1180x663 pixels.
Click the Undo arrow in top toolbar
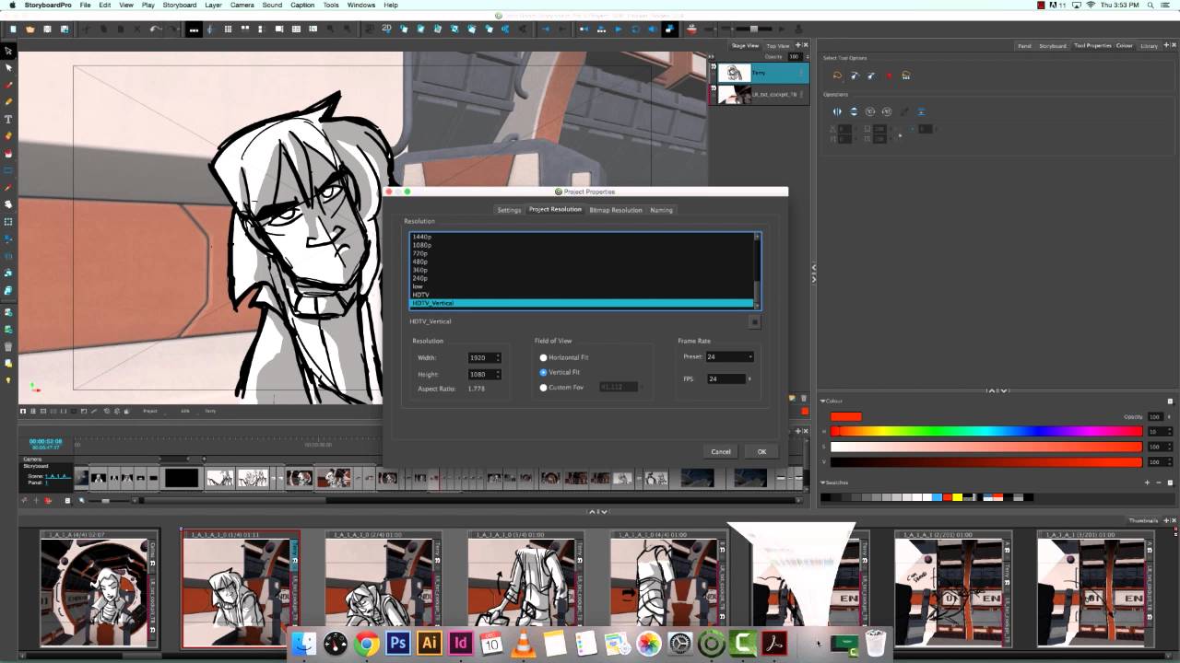[155, 29]
